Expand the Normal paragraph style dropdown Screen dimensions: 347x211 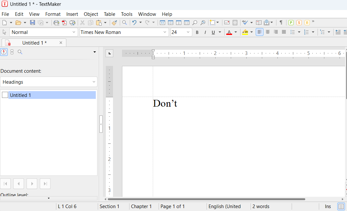click(x=74, y=32)
